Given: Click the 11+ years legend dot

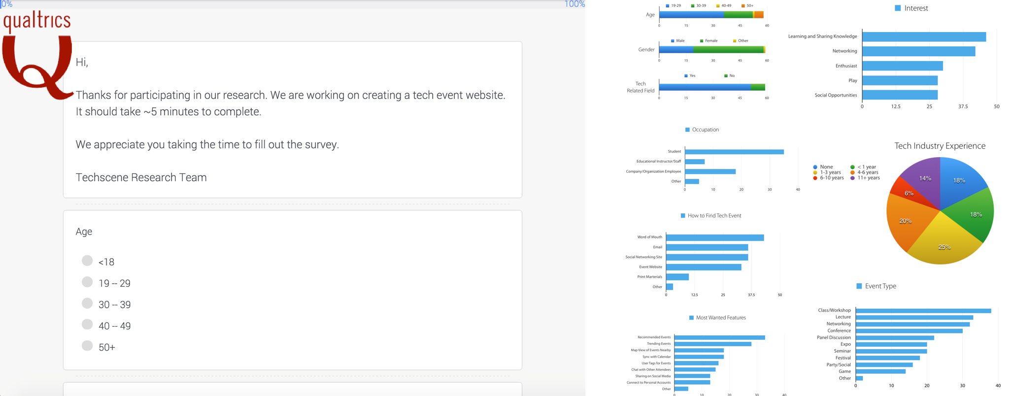Looking at the screenshot, I should click(x=852, y=178).
